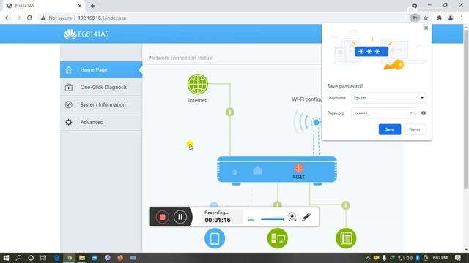The image size is (469, 263).
Task: Click Never in save password prompt
Action: click(x=415, y=129)
